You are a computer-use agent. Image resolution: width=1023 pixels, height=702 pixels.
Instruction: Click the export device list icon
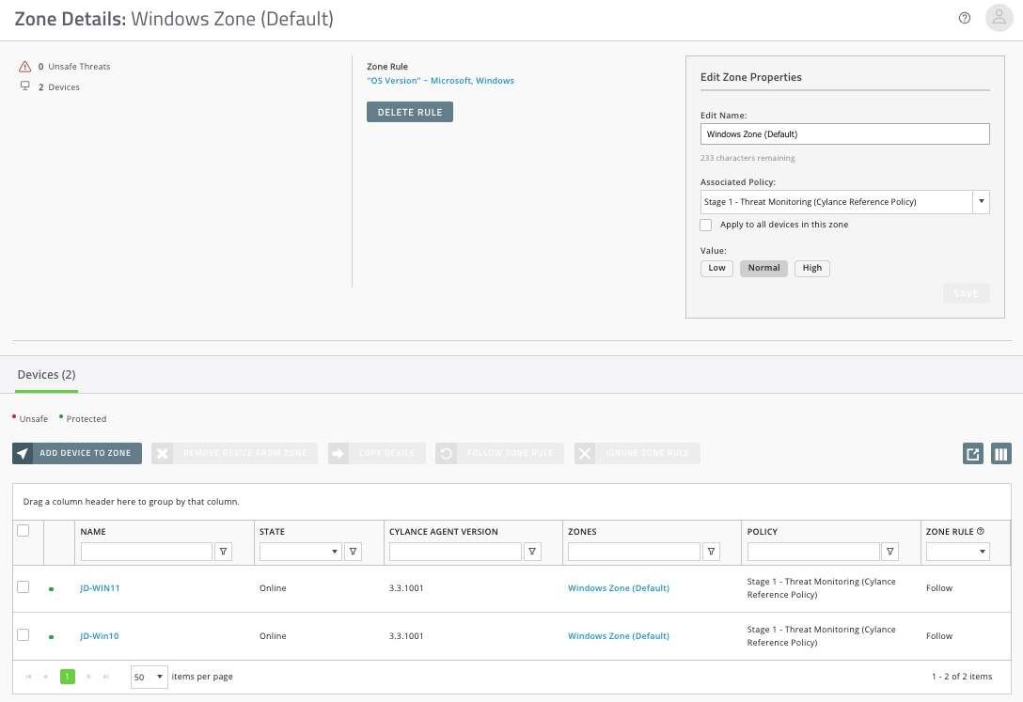pos(973,454)
